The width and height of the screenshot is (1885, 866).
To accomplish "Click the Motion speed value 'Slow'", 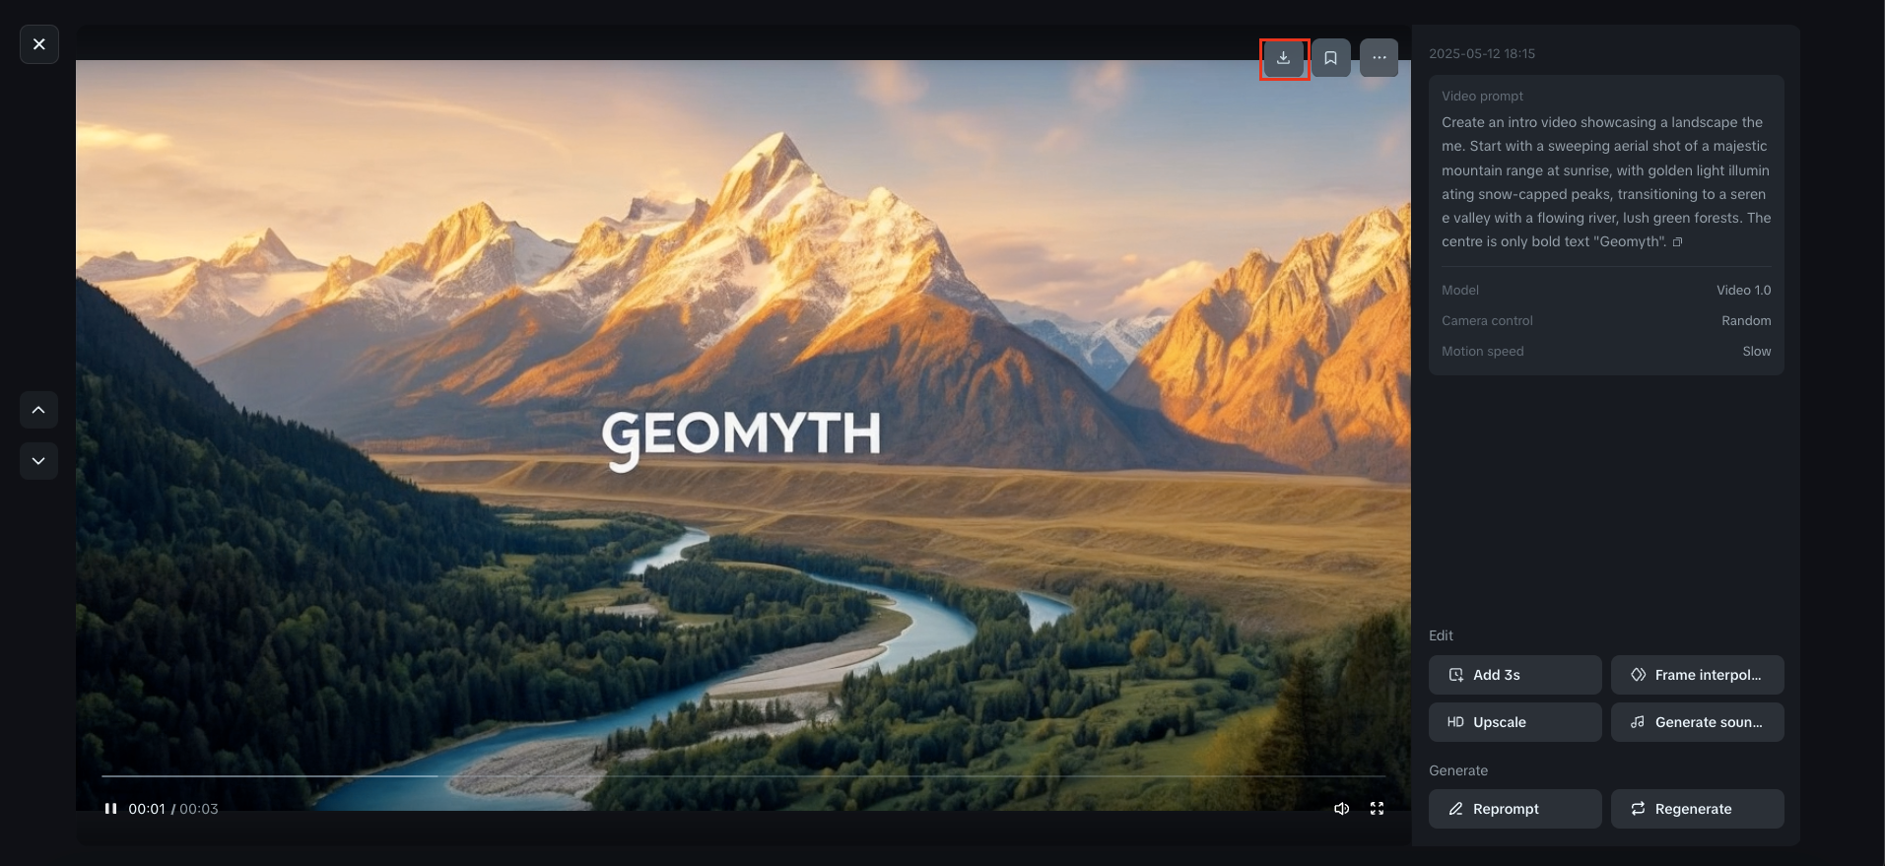I will point(1756,352).
